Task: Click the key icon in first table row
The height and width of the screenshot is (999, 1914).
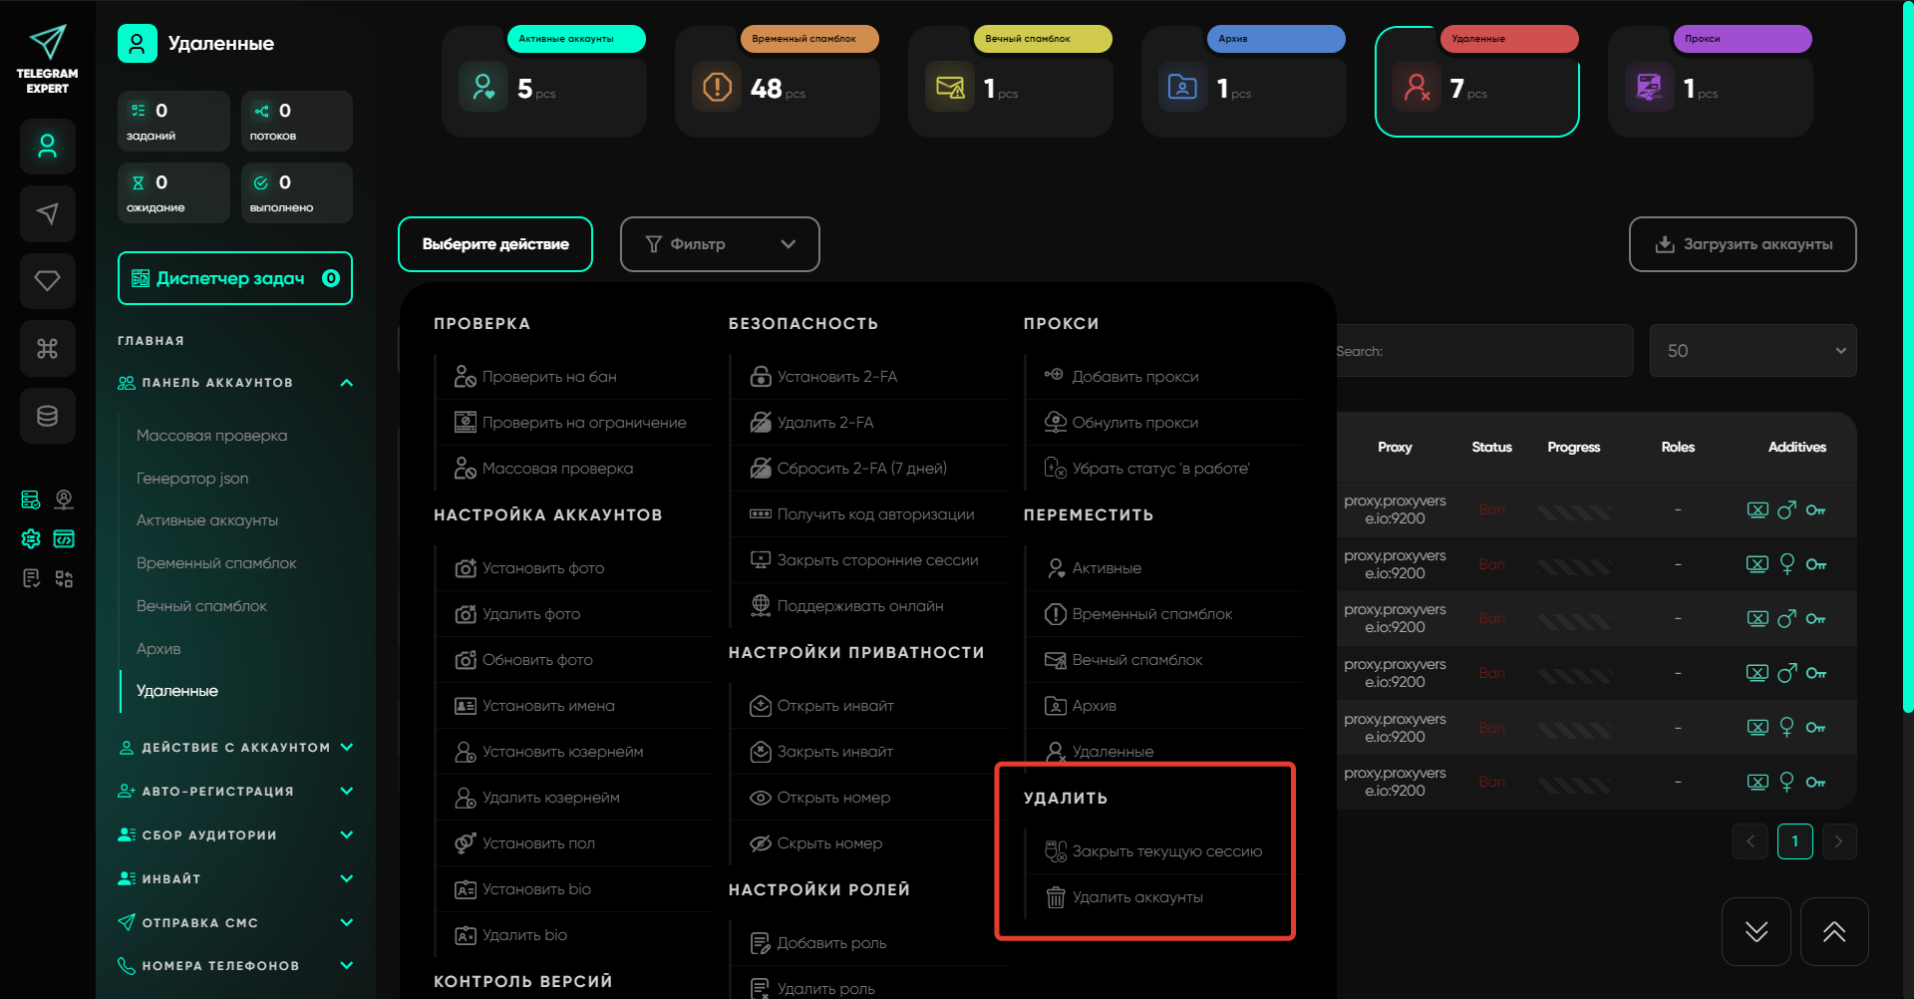Action: click(1815, 510)
